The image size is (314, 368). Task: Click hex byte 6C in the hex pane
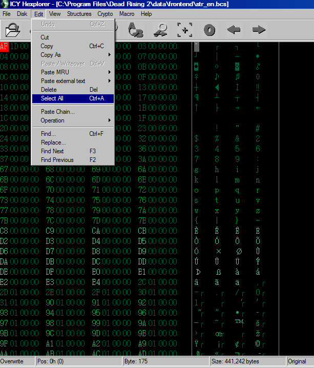click(50, 179)
